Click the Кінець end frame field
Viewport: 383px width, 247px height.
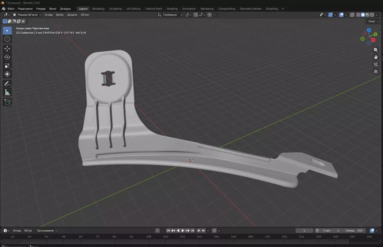click(355, 230)
